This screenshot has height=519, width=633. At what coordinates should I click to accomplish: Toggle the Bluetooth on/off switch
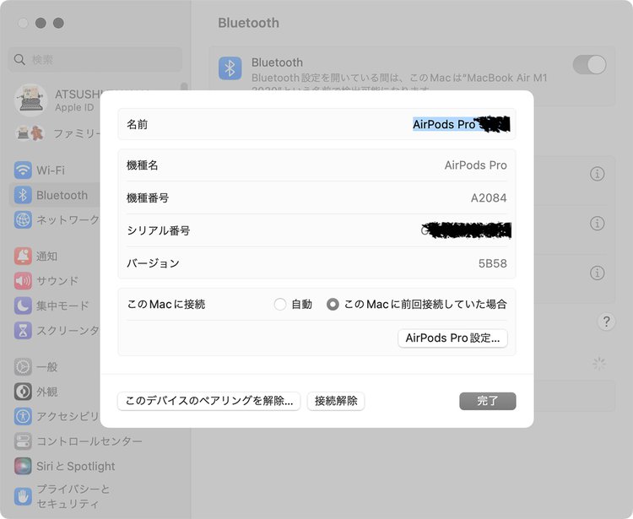click(x=589, y=65)
